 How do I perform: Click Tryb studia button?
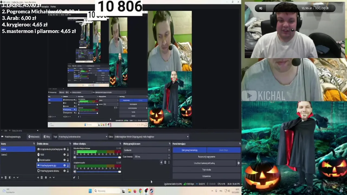click(x=207, y=170)
